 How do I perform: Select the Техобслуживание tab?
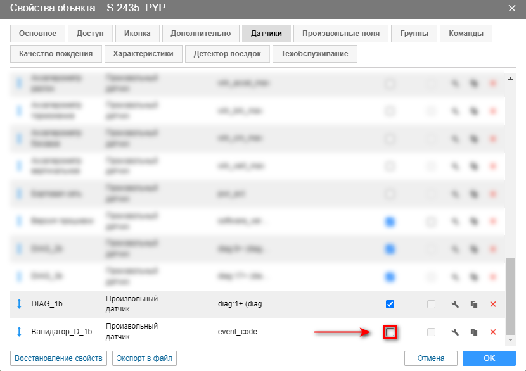coord(315,54)
